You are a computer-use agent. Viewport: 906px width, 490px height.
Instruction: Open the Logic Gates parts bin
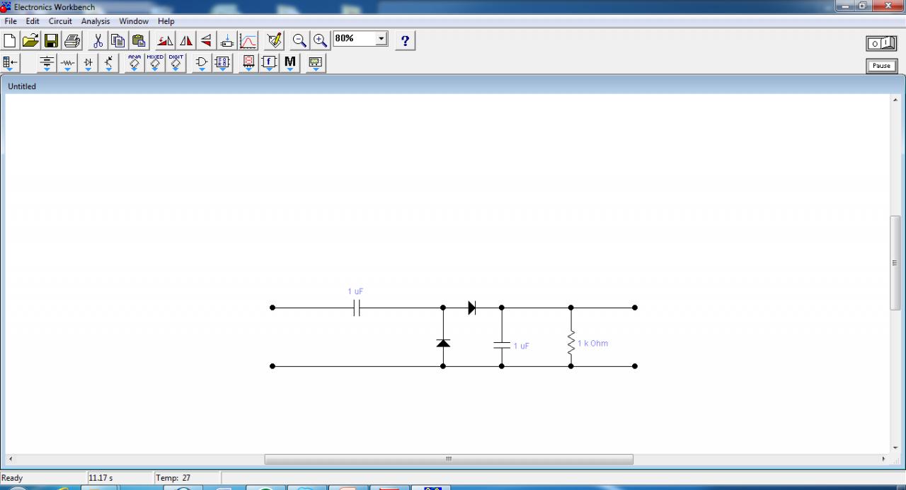[x=202, y=64]
